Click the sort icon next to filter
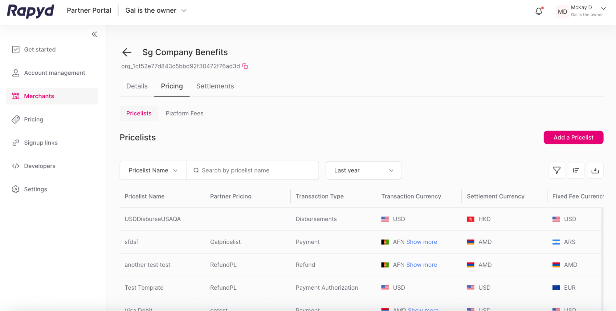The image size is (616, 311). pyautogui.click(x=576, y=170)
